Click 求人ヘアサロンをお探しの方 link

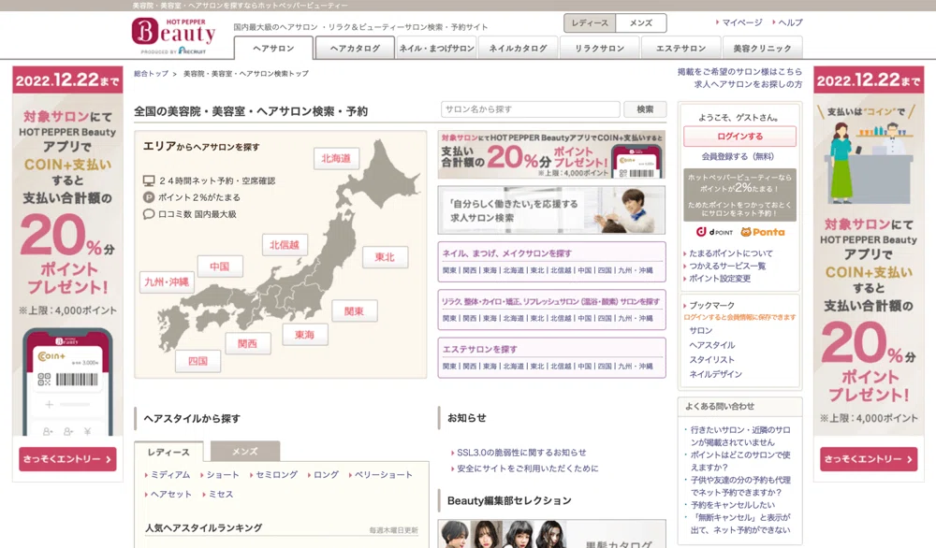coord(748,85)
